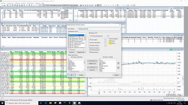Click Windows taskbar search box

tap(21, 103)
